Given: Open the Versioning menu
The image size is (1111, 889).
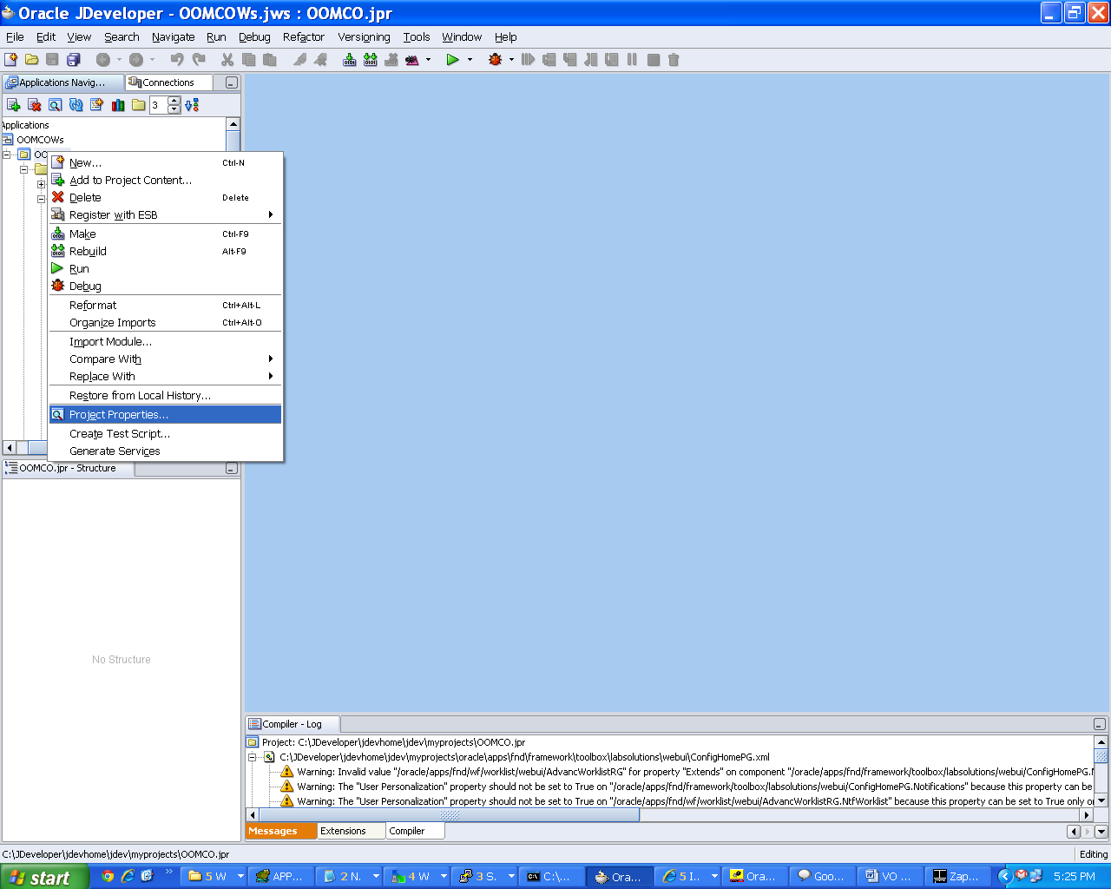Looking at the screenshot, I should point(364,37).
